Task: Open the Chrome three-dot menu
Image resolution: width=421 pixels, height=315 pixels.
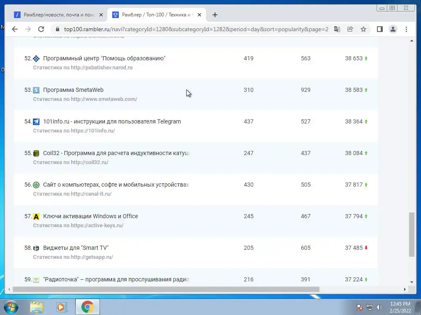Action: (x=406, y=29)
